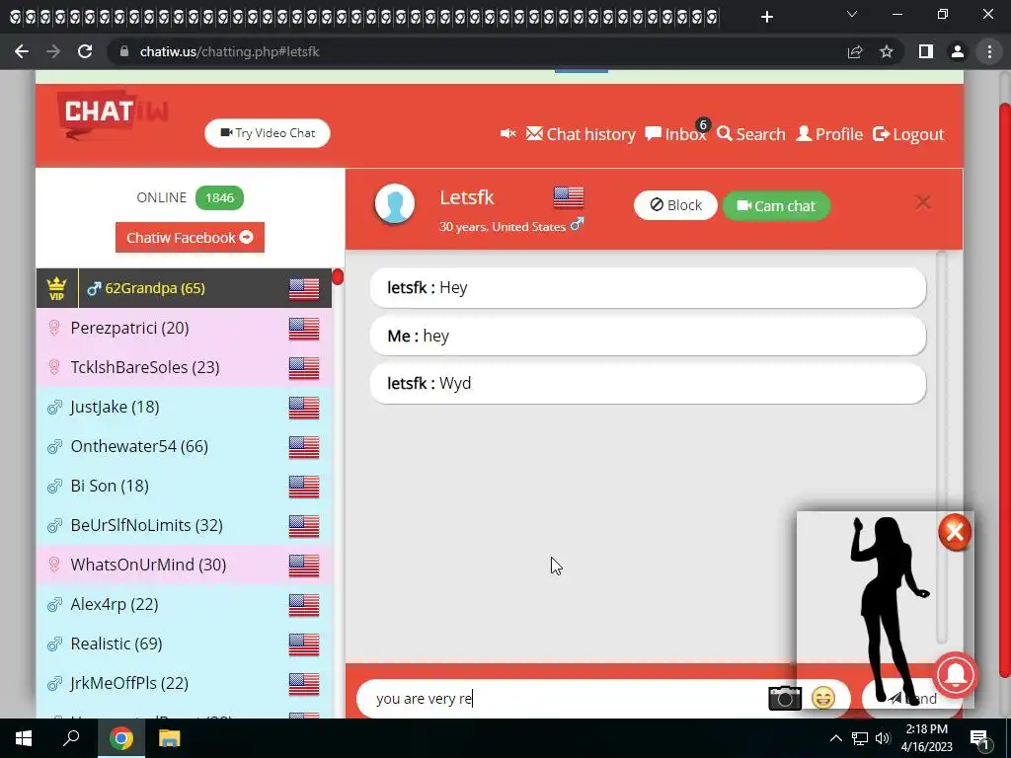
Task: Share this page icon
Action: pos(855,51)
